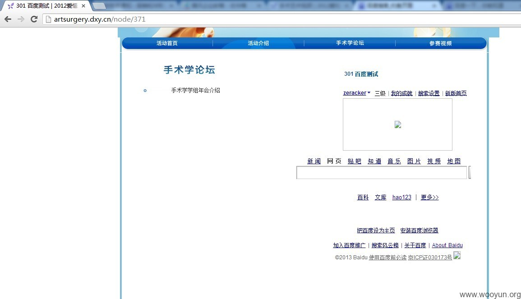This screenshot has width=521, height=299.
Task: Click the address bar showing artsurgery.dxy.cn/node/371
Action: 282,19
